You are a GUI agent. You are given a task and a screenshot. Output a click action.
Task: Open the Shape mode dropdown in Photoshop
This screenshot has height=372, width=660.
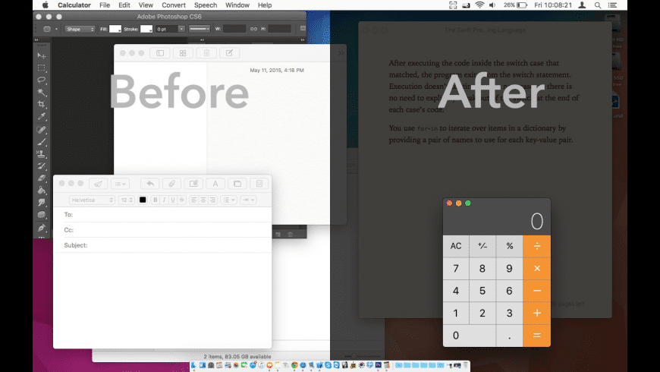pyautogui.click(x=80, y=29)
